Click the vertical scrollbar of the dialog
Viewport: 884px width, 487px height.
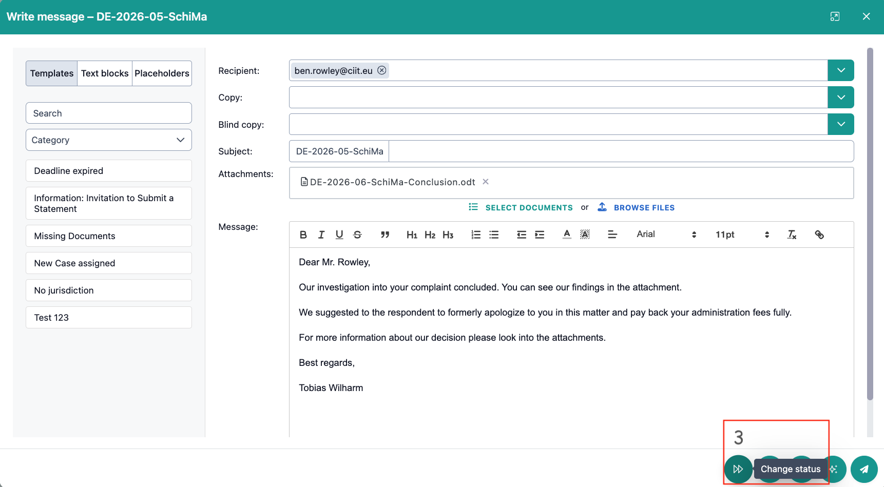pos(870,224)
